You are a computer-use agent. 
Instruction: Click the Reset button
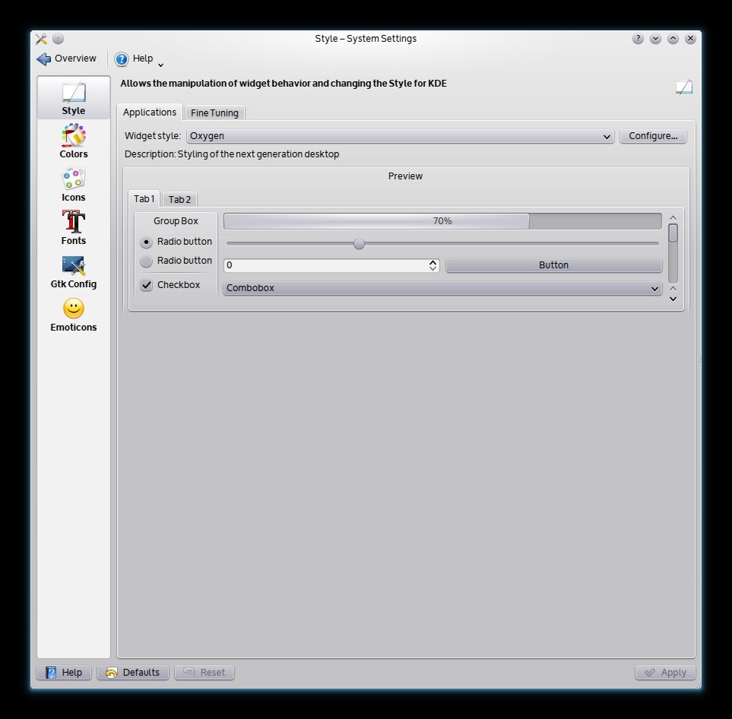point(204,673)
